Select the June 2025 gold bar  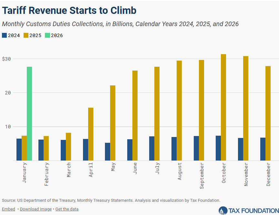pos(135,115)
